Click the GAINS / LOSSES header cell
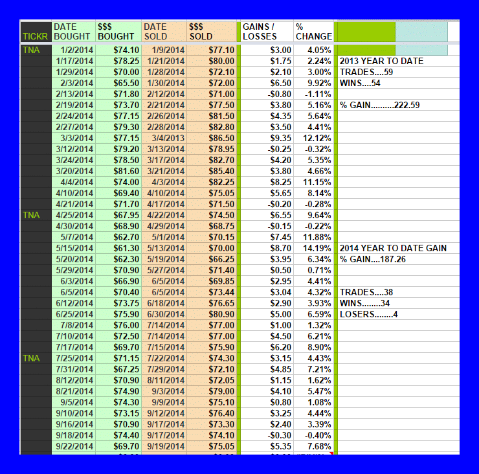Screen dimensions: 479x474 pyautogui.click(x=267, y=32)
